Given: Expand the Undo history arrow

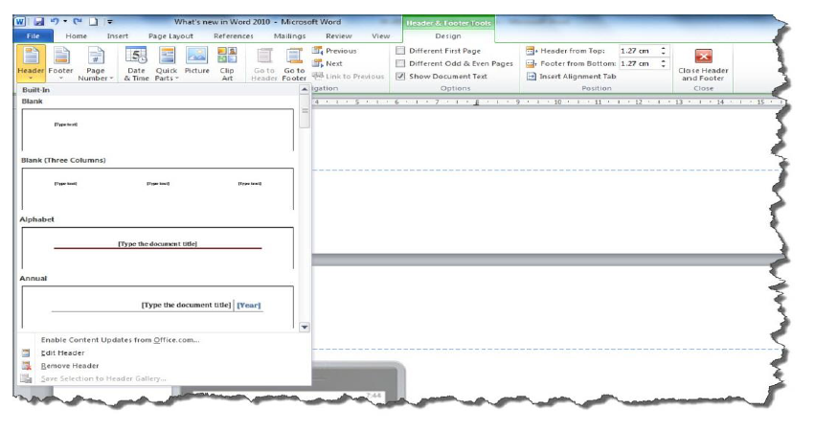Looking at the screenshot, I should [65, 22].
